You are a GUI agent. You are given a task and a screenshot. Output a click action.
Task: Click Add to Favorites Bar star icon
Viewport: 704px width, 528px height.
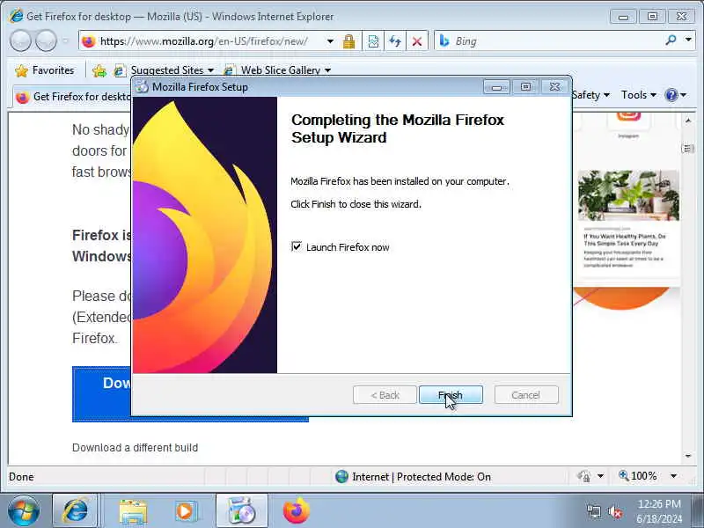(x=99, y=70)
